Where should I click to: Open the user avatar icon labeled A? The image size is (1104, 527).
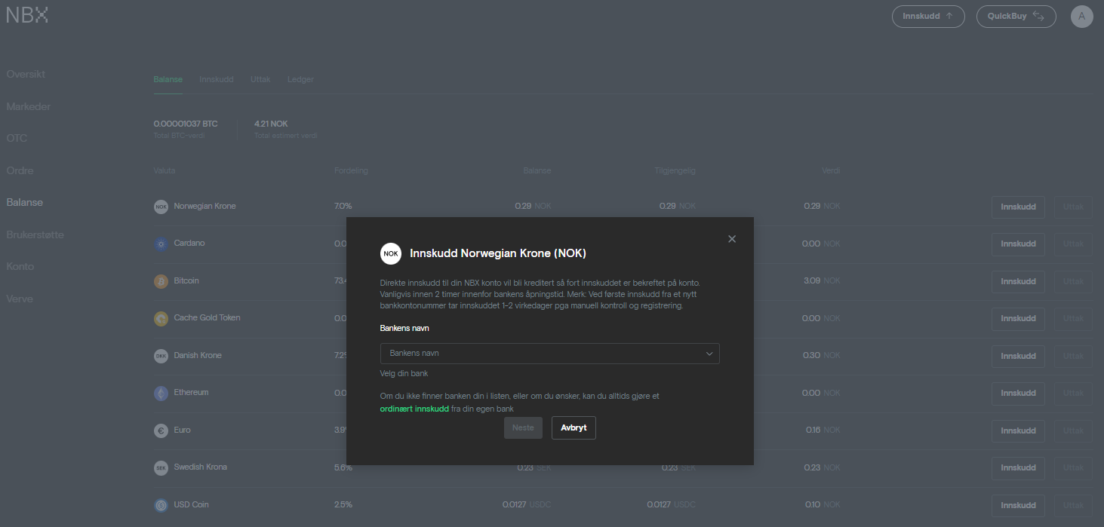click(1082, 17)
